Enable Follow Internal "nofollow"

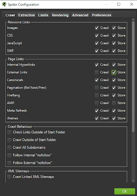(x=9, y=155)
